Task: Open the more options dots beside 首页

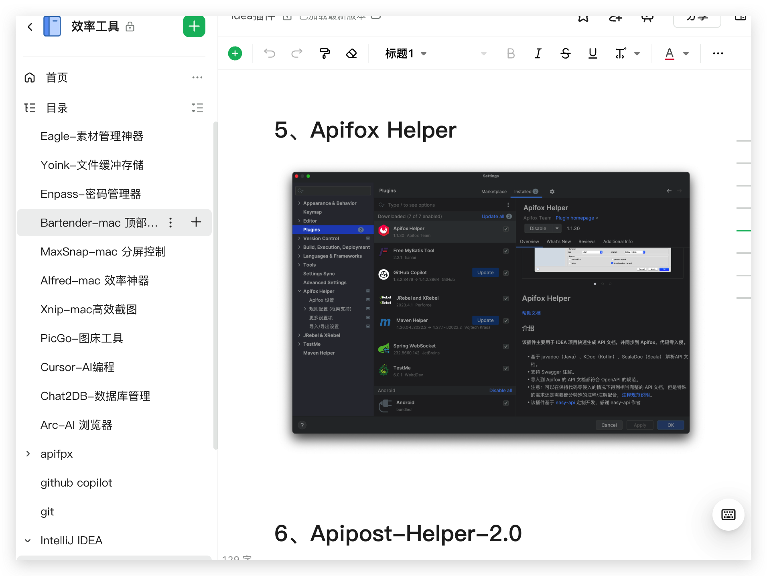Action: click(197, 77)
